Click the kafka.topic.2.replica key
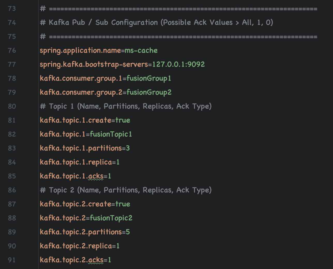Image resolution: width=333 pixels, height=269 pixels. (76, 246)
